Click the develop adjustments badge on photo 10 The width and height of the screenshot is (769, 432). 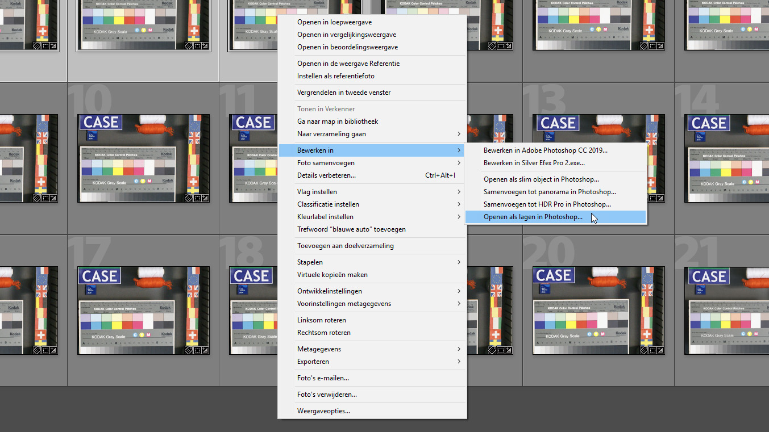[205, 198]
